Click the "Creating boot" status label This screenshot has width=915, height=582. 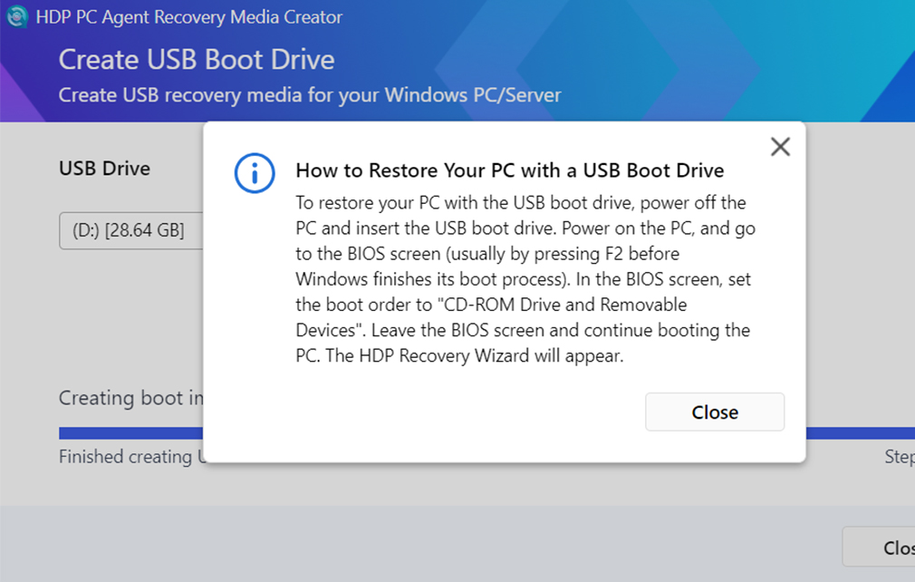[130, 398]
